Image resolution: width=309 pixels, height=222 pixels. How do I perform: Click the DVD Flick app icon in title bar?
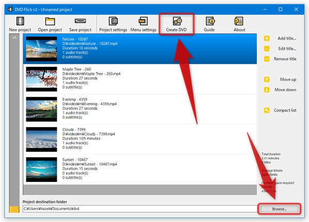pos(10,9)
